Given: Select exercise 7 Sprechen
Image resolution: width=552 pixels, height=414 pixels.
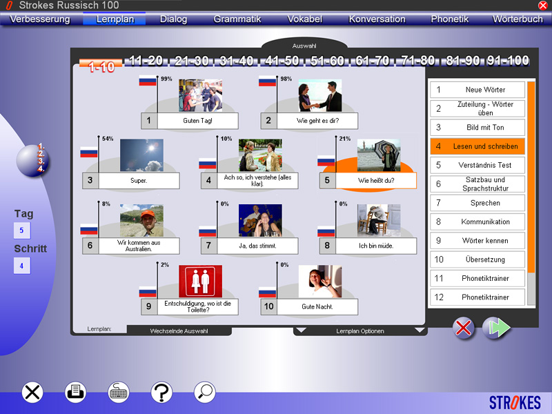Looking at the screenshot, I should [477, 203].
